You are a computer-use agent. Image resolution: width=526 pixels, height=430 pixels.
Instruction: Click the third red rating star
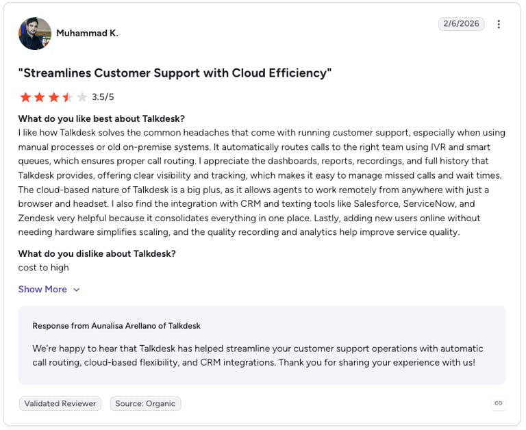pyautogui.click(x=53, y=97)
